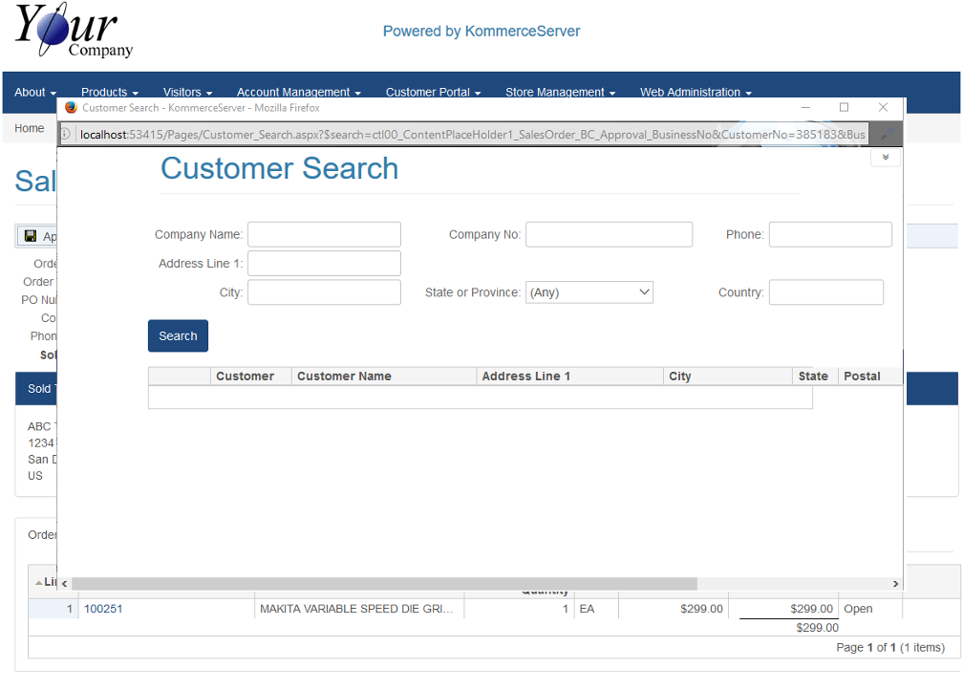Click into the Company No field
This screenshot has width=963, height=690.
609,234
